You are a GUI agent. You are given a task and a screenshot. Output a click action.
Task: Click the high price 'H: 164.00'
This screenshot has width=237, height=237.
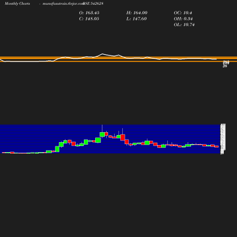(137, 13)
